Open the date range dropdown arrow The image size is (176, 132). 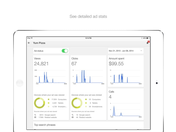point(141,51)
